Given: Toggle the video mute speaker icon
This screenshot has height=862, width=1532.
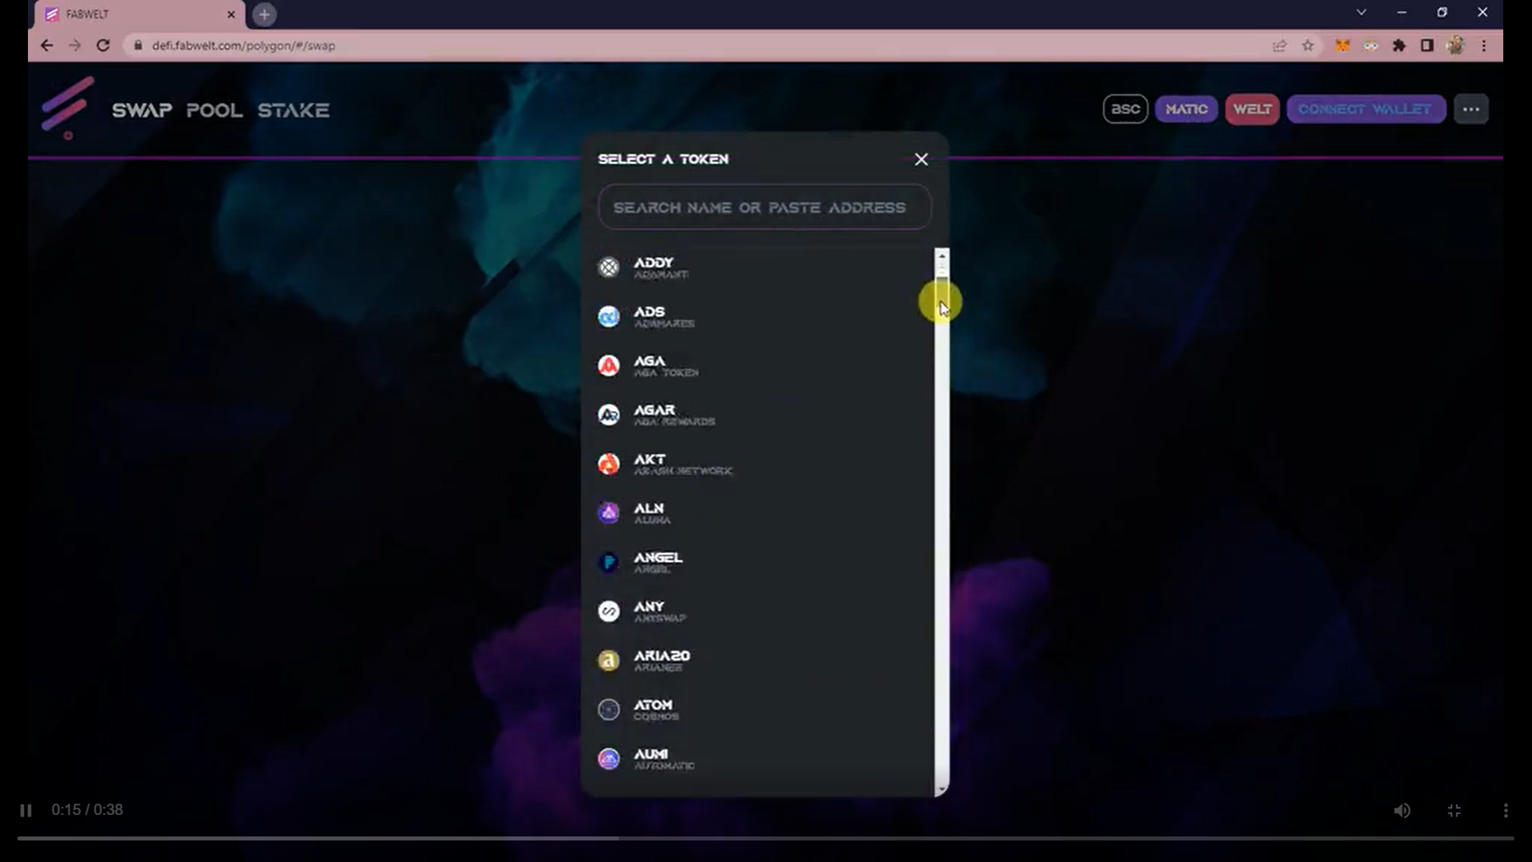Looking at the screenshot, I should [x=1402, y=811].
